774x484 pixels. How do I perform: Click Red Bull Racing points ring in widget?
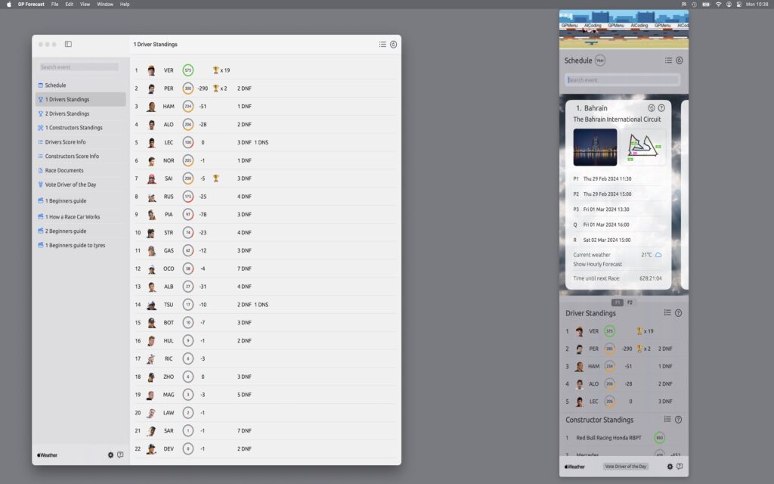point(659,438)
